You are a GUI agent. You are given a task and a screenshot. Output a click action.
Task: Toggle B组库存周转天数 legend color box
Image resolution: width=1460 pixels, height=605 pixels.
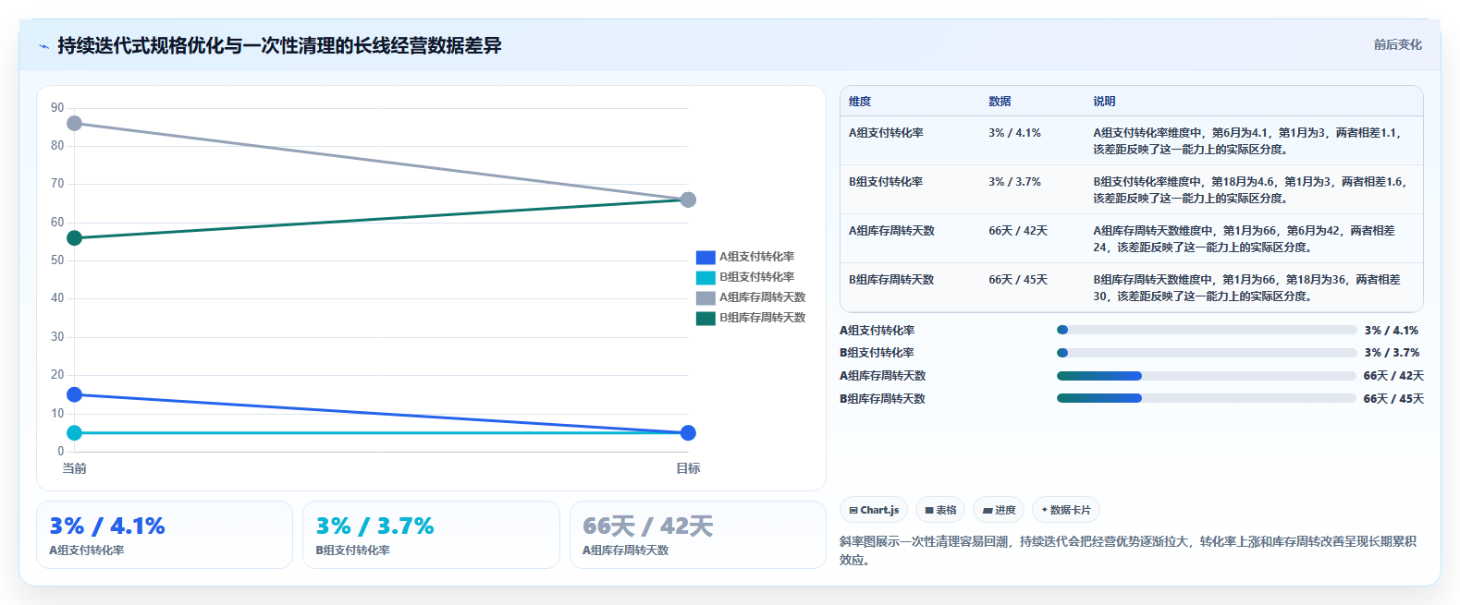tap(705, 318)
